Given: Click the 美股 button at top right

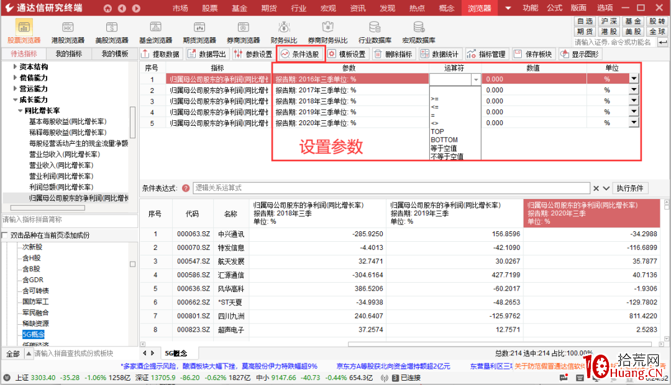Looking at the screenshot, I should pyautogui.click(x=633, y=32).
